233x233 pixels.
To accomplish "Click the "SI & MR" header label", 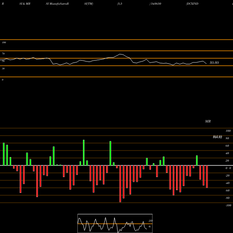I will tap(25, 4).
